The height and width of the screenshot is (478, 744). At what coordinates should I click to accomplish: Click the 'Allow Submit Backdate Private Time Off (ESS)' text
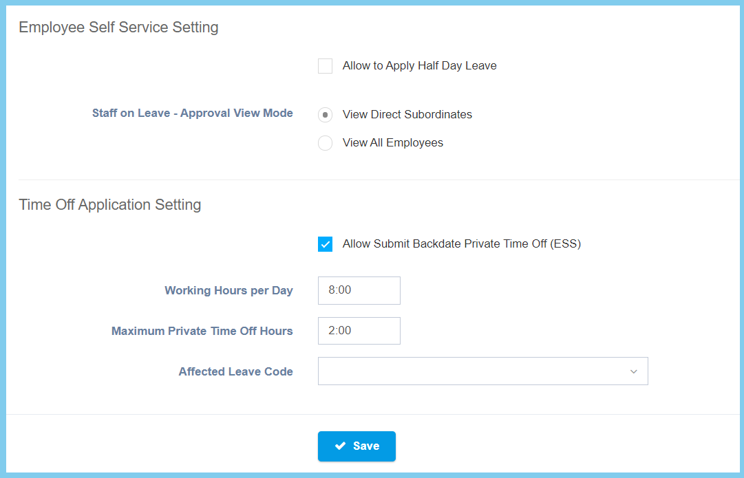pos(461,244)
